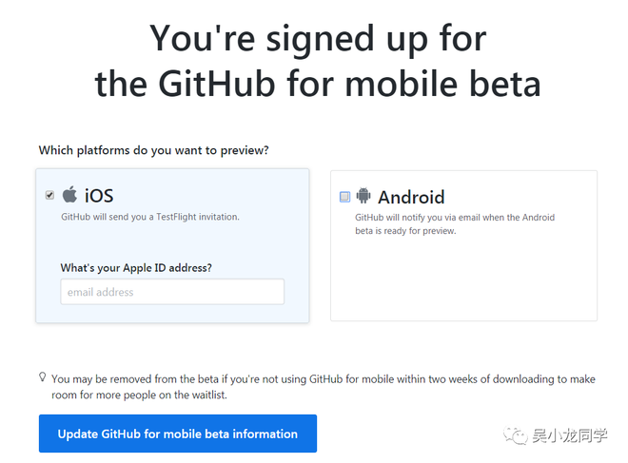Focus the Apple ID email address field
This screenshot has width=628, height=463.
(x=172, y=292)
